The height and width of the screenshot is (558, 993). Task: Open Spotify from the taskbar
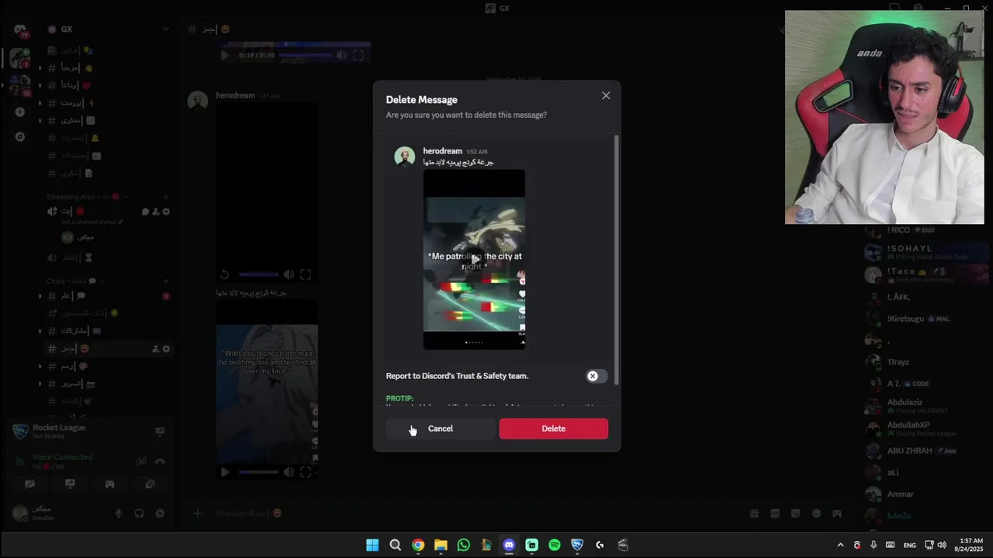tap(555, 545)
